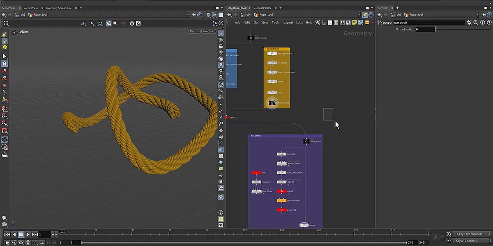493x246 pixels.
Task: Open the Labs menu in network editor
Action: pos(299,23)
